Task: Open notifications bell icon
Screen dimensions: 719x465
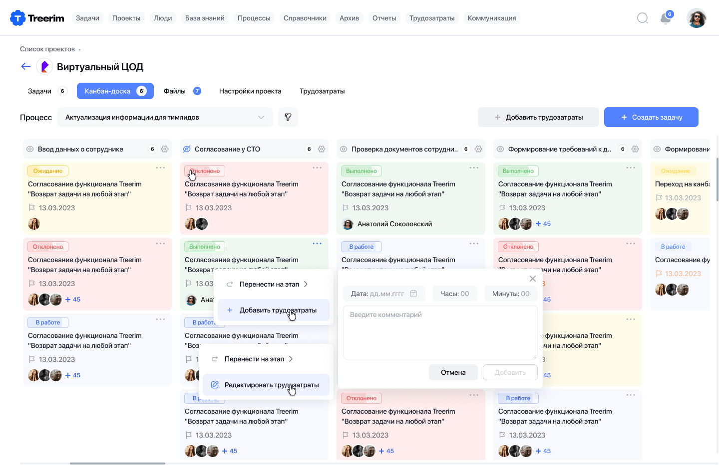Action: 666,18
